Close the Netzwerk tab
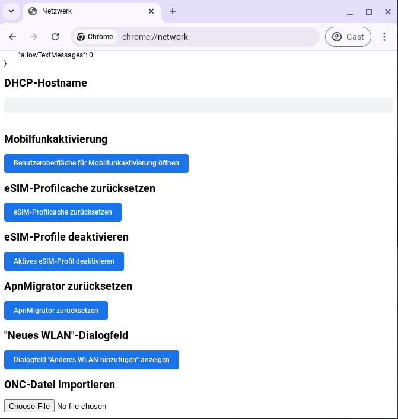 [151, 11]
